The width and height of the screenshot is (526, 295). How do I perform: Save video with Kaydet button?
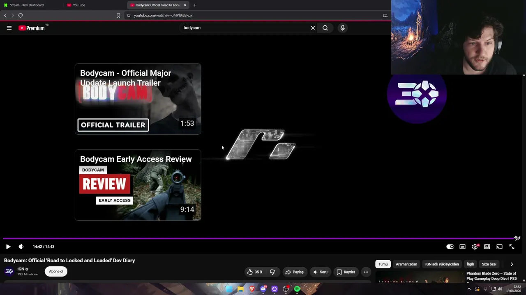(346, 272)
